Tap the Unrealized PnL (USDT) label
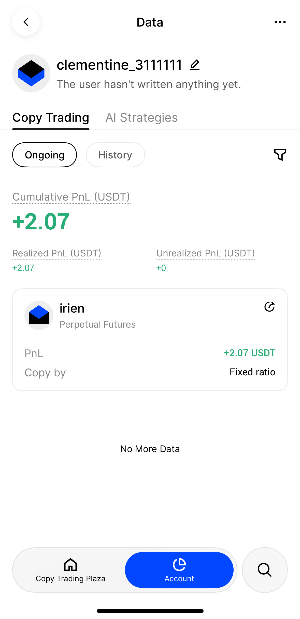 [x=205, y=253]
